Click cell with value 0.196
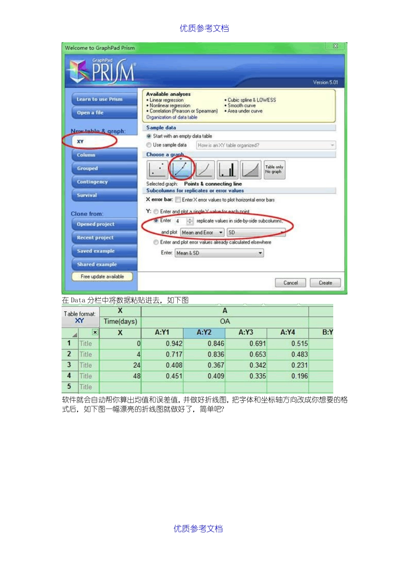 (x=288, y=376)
